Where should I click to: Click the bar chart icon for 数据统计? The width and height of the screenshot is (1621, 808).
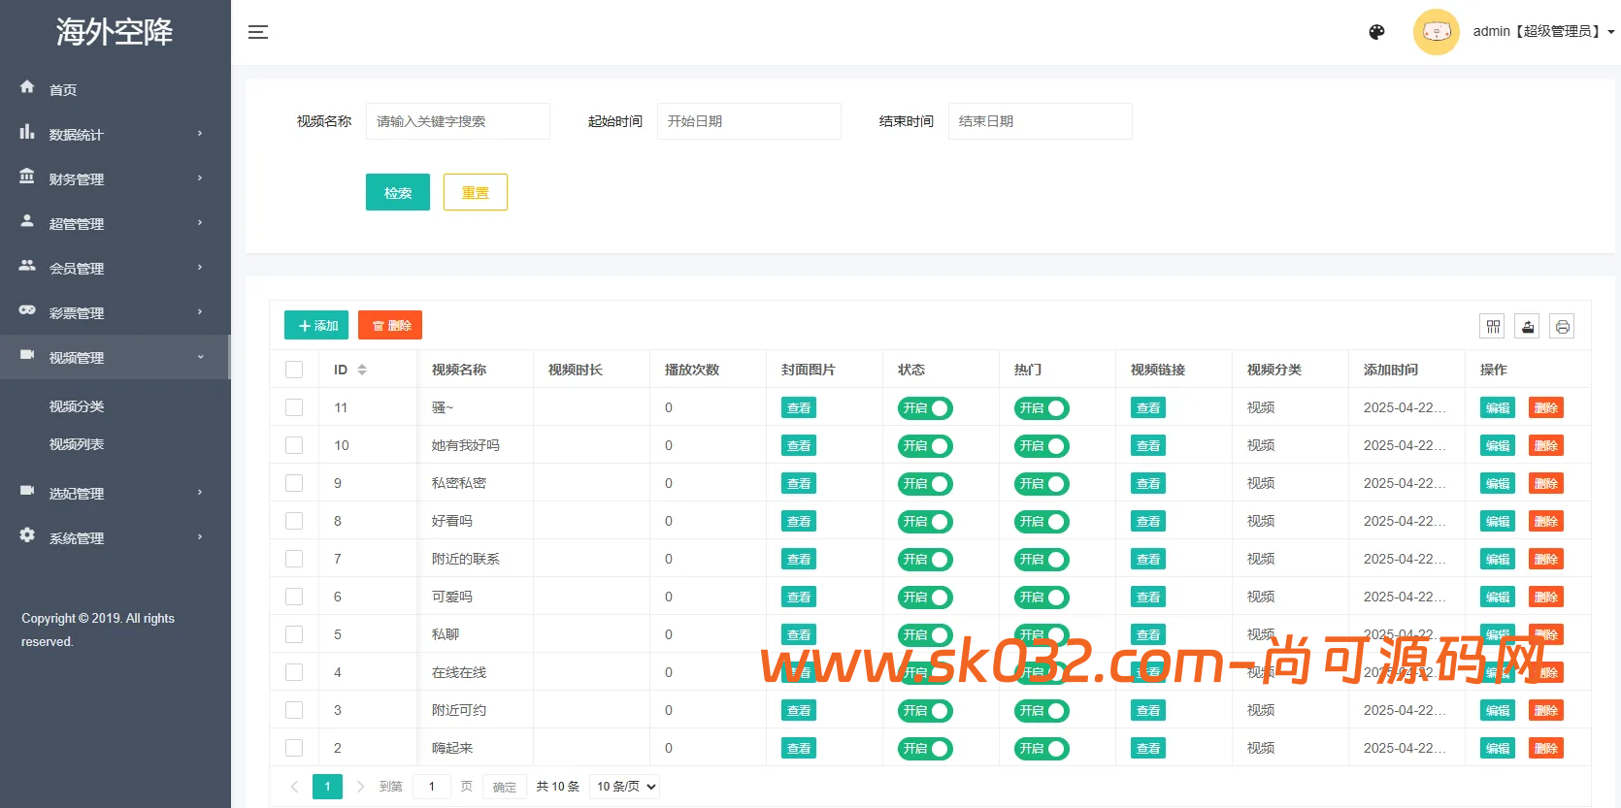pos(27,132)
